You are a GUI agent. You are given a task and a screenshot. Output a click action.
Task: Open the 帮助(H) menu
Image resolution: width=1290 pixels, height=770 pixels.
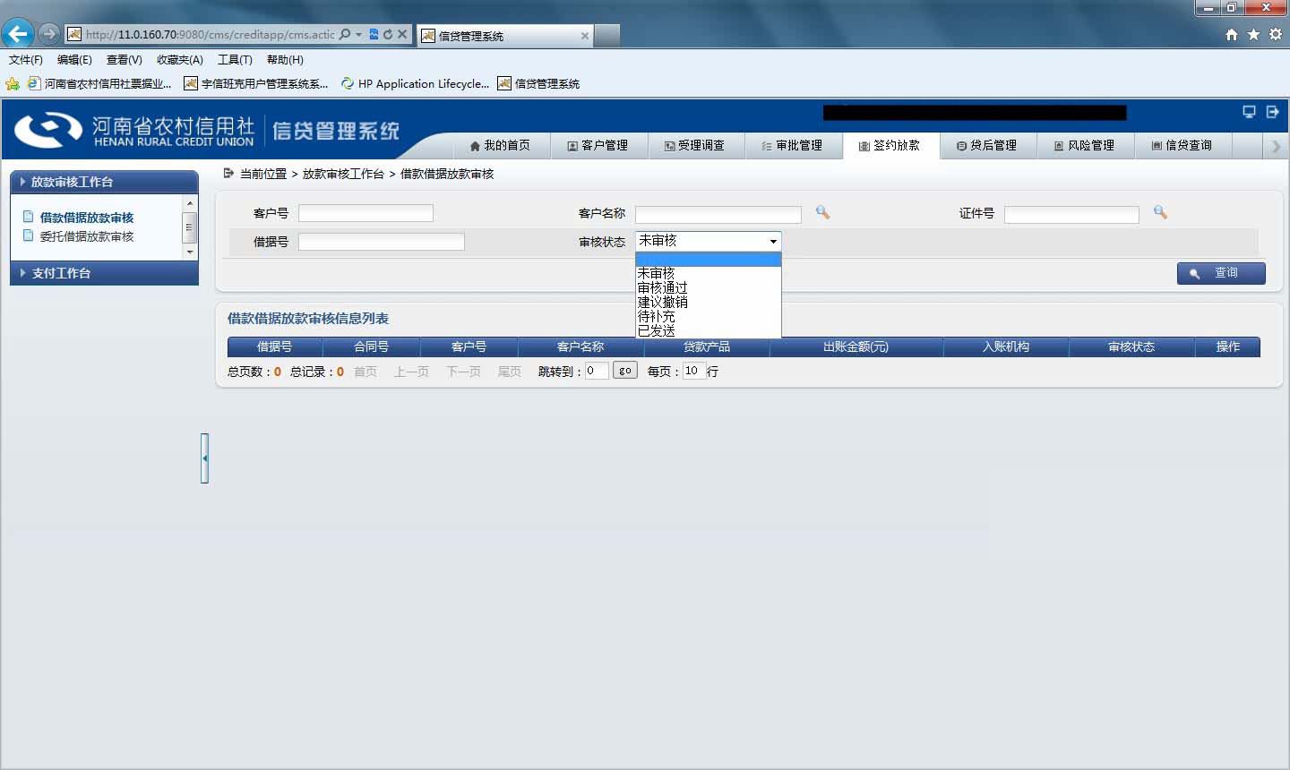tap(285, 60)
